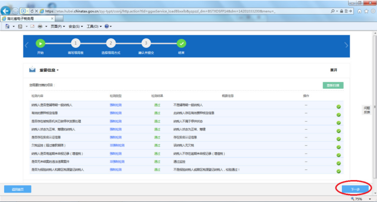Click the command bar Home page icon
Screen dimensions: 377x202
(x=7, y=26)
